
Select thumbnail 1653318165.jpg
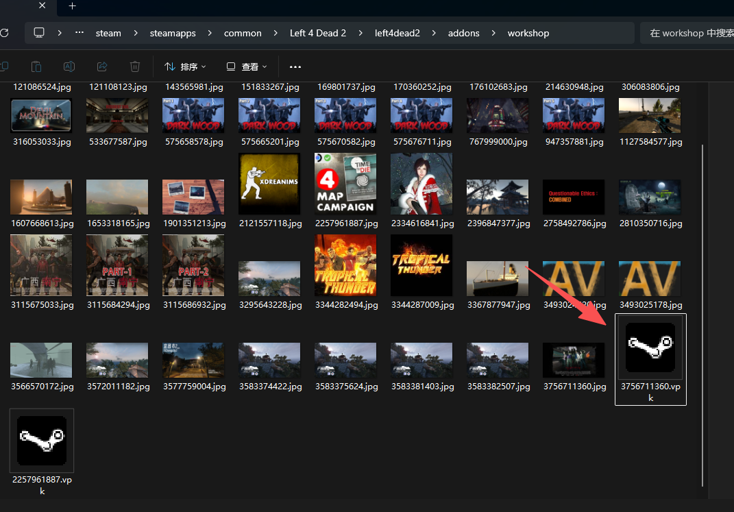pos(117,197)
